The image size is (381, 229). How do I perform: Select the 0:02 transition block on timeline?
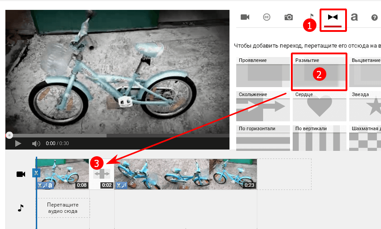(102, 174)
